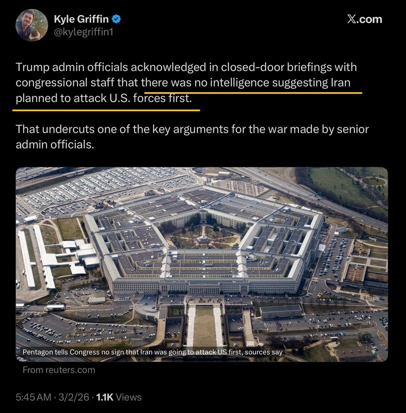Screen dimensions: 406x413
Task: Click yellow underline beneath "no intelligence suggesting"
Action: click(x=253, y=93)
